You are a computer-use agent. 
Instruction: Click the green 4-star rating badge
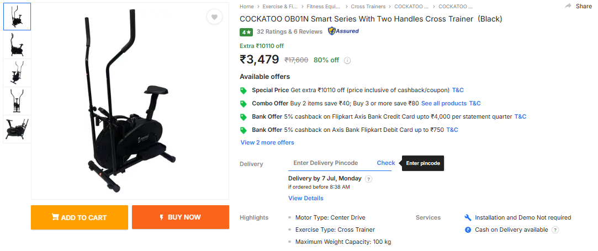pyautogui.click(x=246, y=32)
